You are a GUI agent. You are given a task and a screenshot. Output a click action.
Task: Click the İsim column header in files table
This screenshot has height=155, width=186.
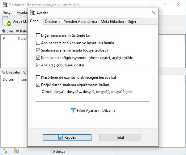pyautogui.click(x=23, y=79)
